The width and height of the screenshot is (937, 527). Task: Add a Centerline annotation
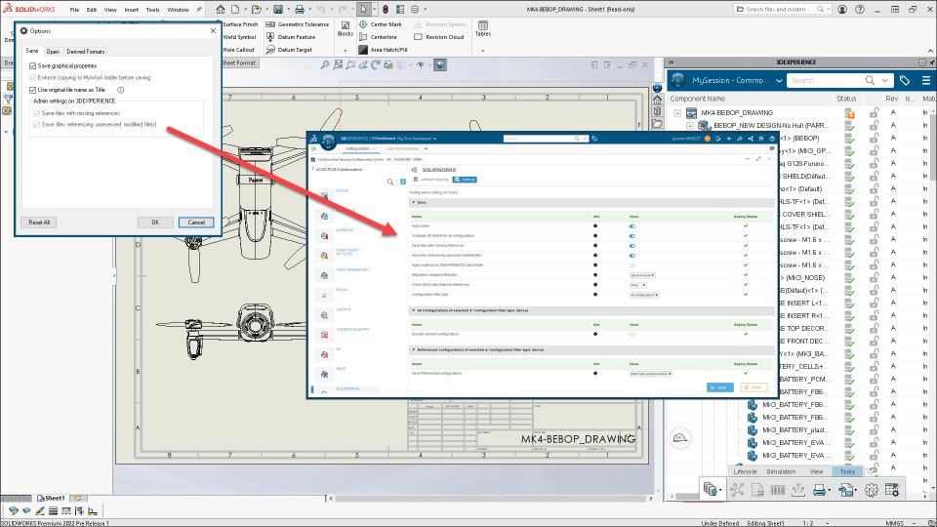pyautogui.click(x=378, y=37)
